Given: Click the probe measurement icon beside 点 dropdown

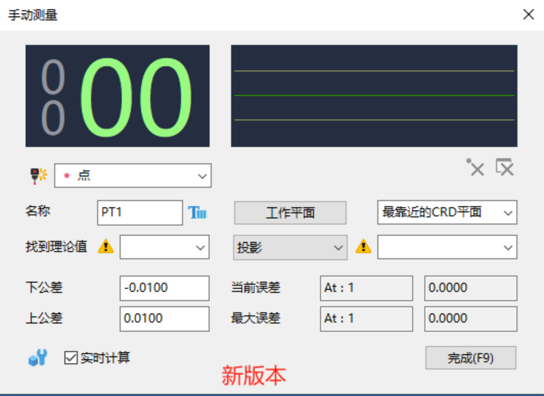Looking at the screenshot, I should (x=38, y=176).
